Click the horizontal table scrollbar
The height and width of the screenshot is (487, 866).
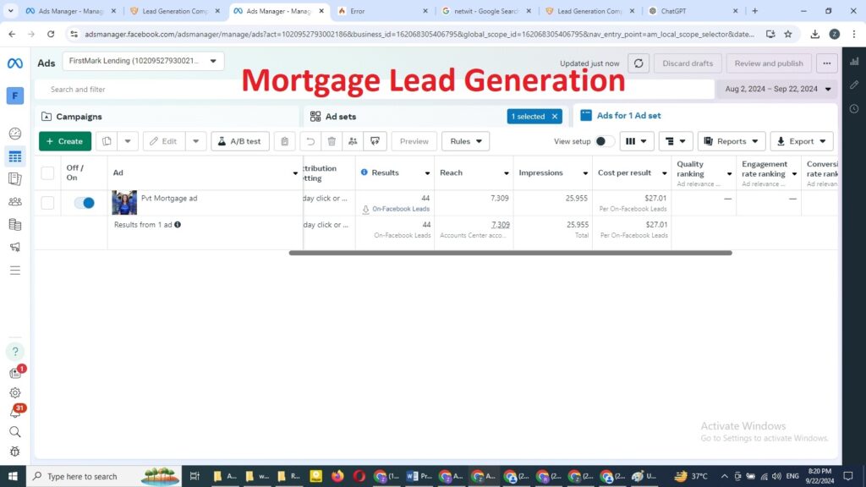click(510, 253)
